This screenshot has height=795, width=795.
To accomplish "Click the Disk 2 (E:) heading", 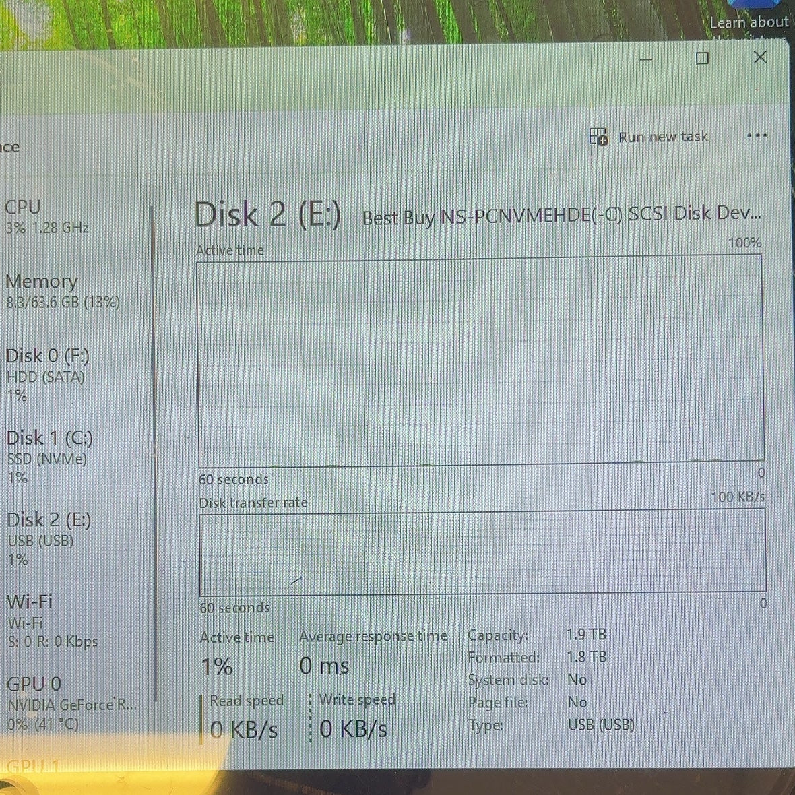I will [267, 214].
